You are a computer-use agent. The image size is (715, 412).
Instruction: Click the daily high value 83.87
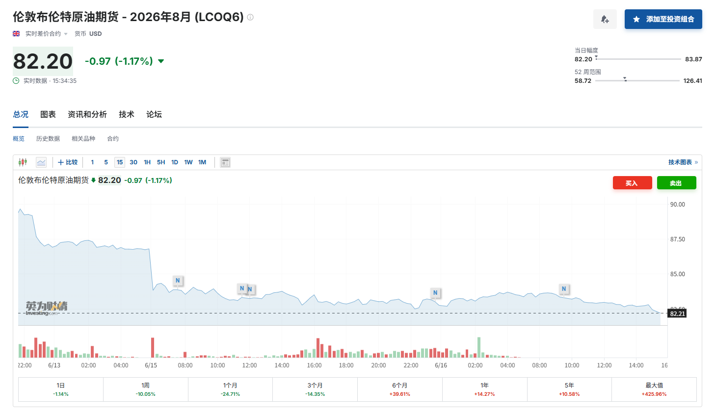coord(693,59)
